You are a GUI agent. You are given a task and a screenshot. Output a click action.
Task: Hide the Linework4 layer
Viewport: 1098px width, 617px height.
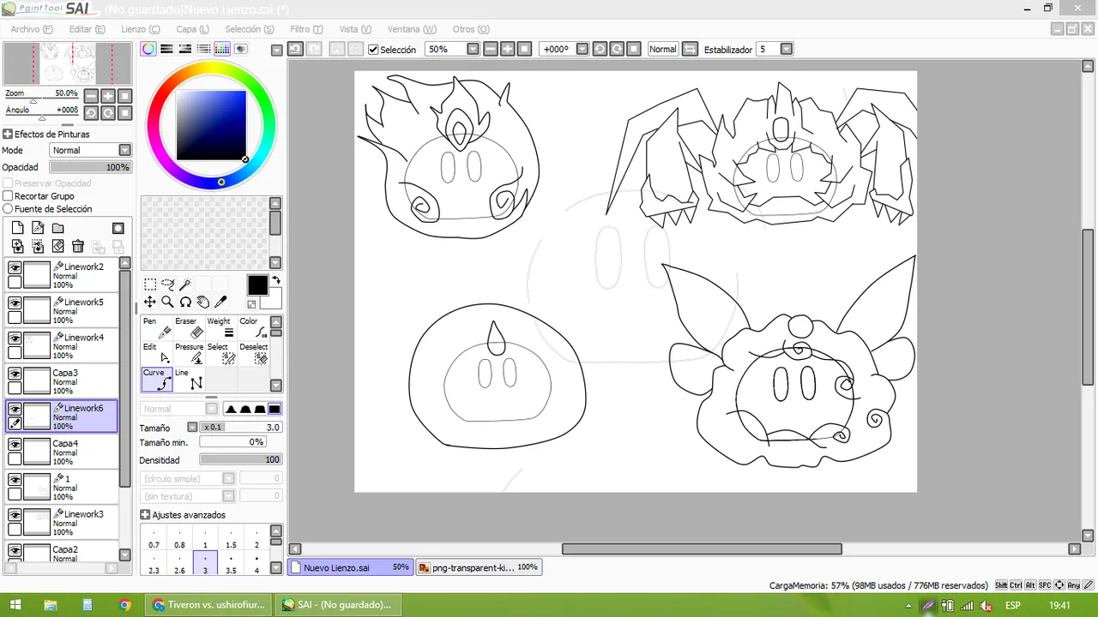pyautogui.click(x=15, y=338)
